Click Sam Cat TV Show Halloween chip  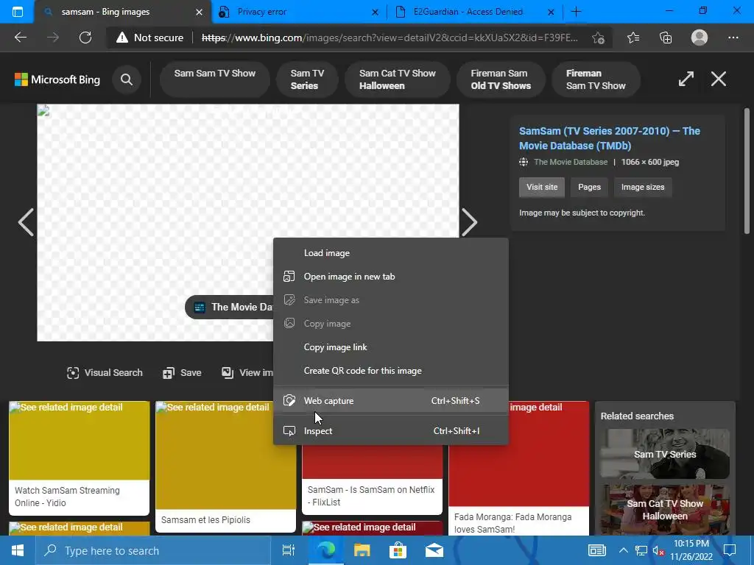[x=397, y=79]
